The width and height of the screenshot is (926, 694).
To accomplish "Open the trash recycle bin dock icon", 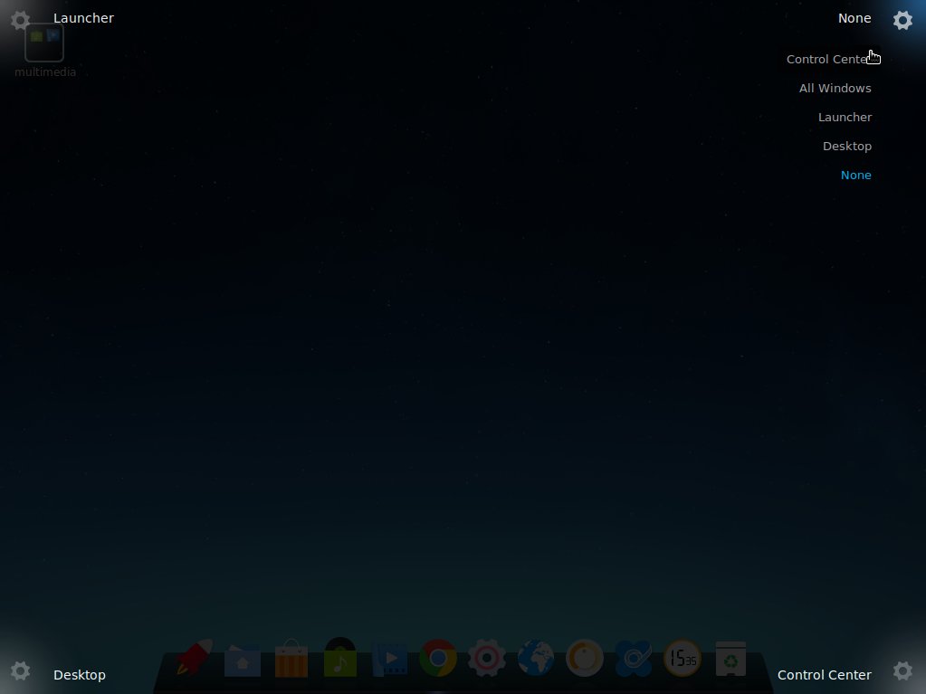I will 730,659.
